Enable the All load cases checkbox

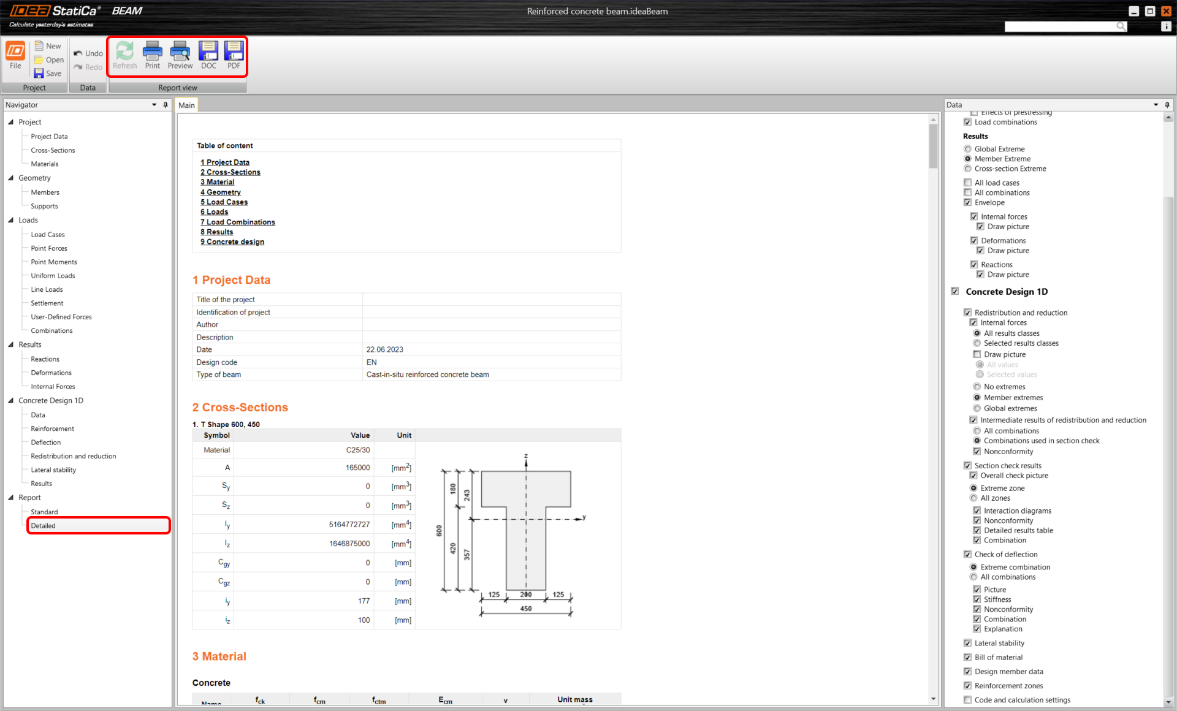[x=967, y=183]
